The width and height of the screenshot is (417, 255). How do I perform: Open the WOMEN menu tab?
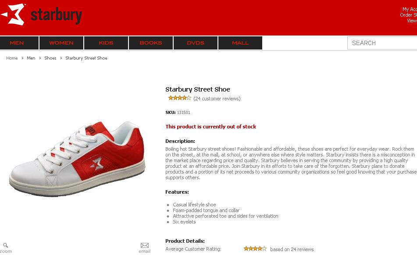61,43
